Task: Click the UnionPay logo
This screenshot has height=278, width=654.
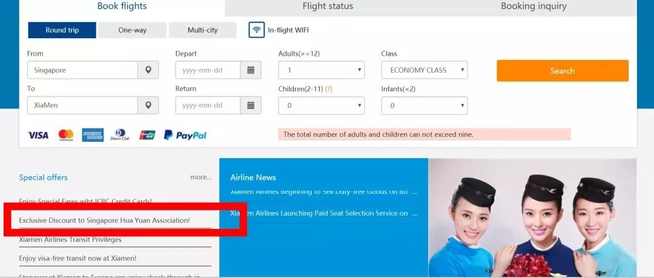Action: [147, 135]
